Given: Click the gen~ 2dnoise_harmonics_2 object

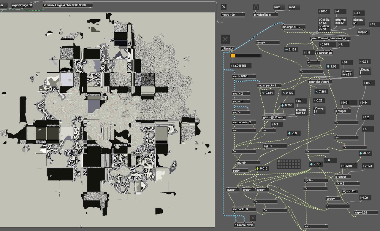Looking at the screenshot, I should pyautogui.click(x=330, y=38).
